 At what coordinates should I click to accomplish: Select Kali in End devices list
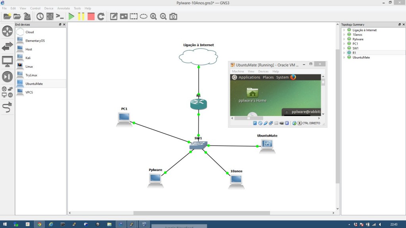(x=41, y=58)
